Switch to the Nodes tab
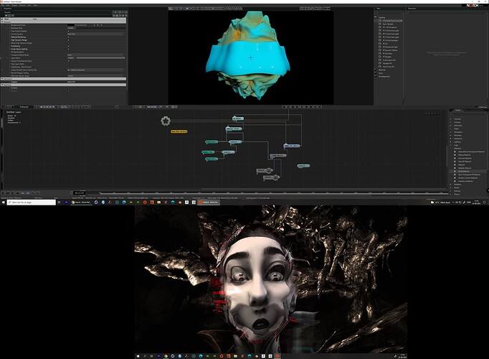 click(x=458, y=110)
